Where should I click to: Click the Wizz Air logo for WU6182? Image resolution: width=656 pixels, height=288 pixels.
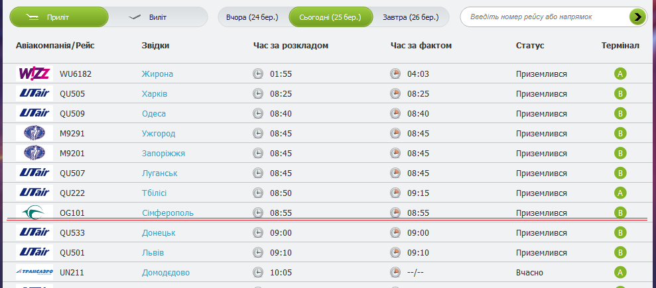point(34,73)
